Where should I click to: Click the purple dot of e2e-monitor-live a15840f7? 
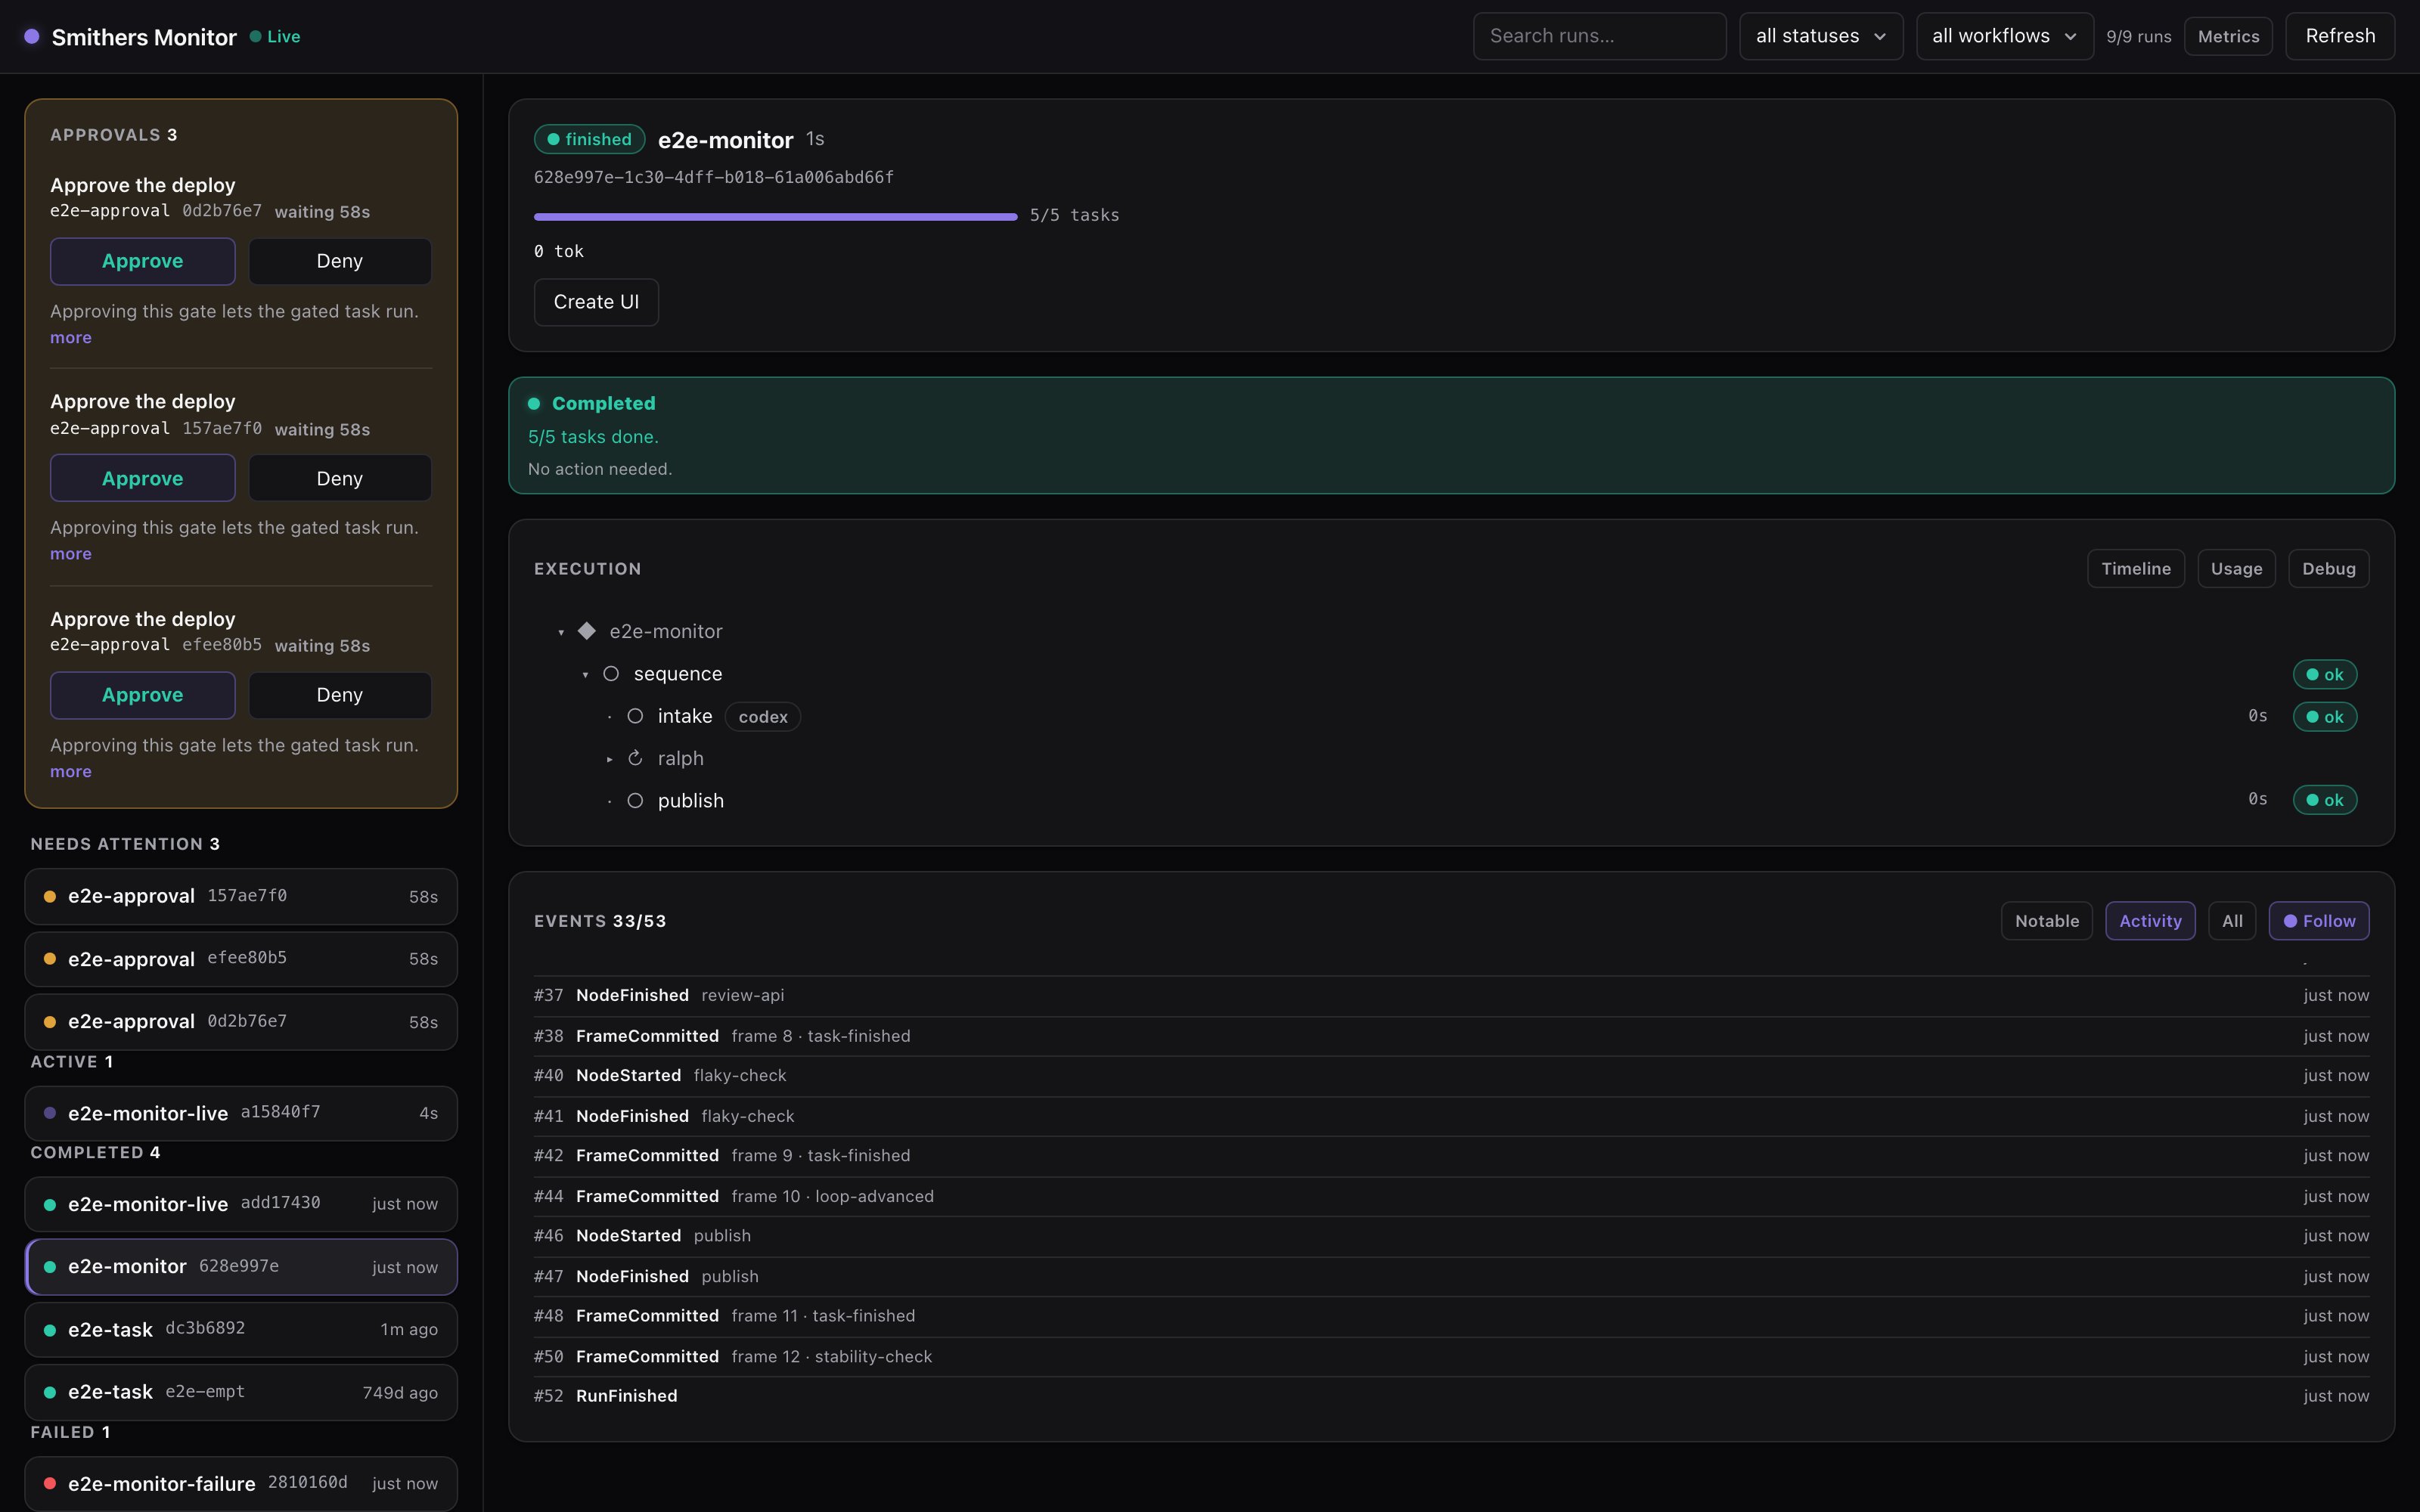click(x=50, y=1113)
